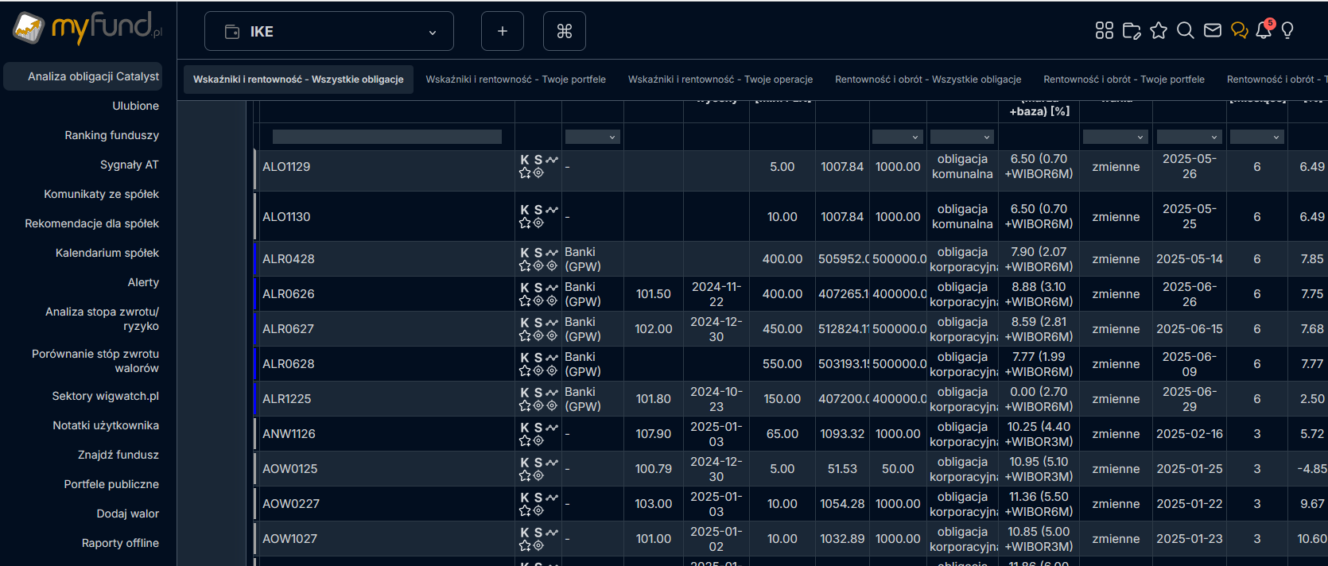The image size is (1328, 566).
Task: Click the keyboard shortcut command button
Action: pyautogui.click(x=564, y=31)
